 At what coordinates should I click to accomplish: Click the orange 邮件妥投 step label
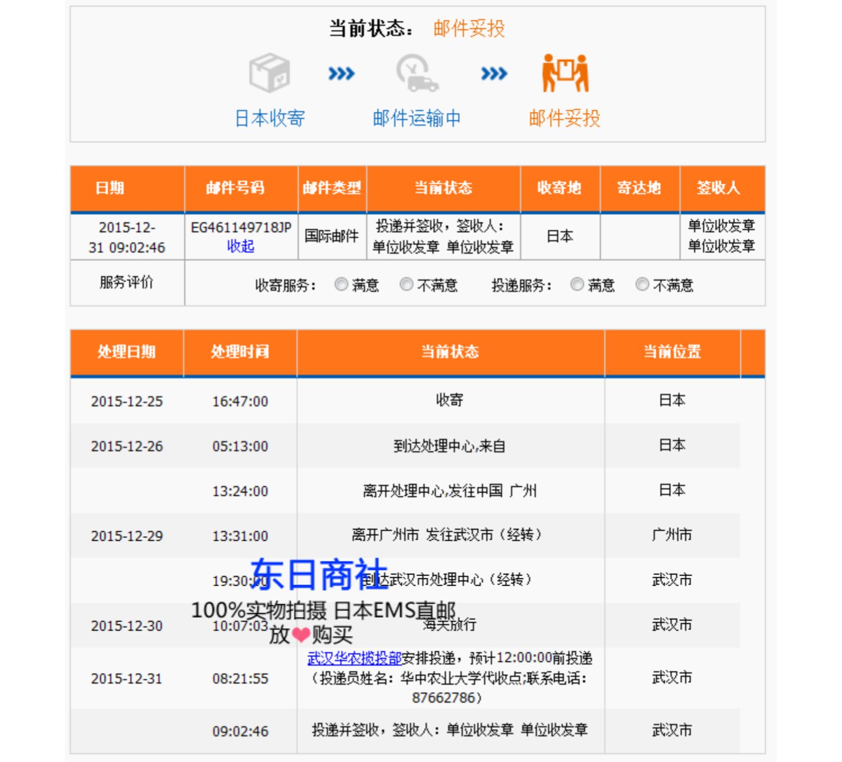tap(565, 118)
